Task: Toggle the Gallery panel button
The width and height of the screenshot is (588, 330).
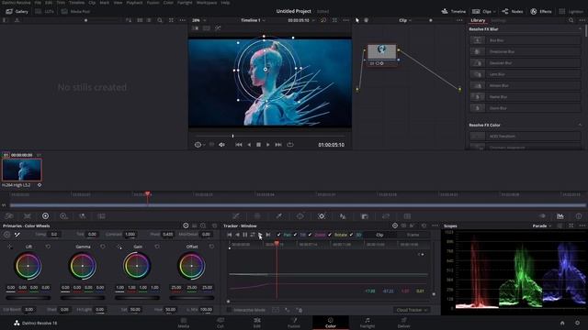Action: point(17,12)
